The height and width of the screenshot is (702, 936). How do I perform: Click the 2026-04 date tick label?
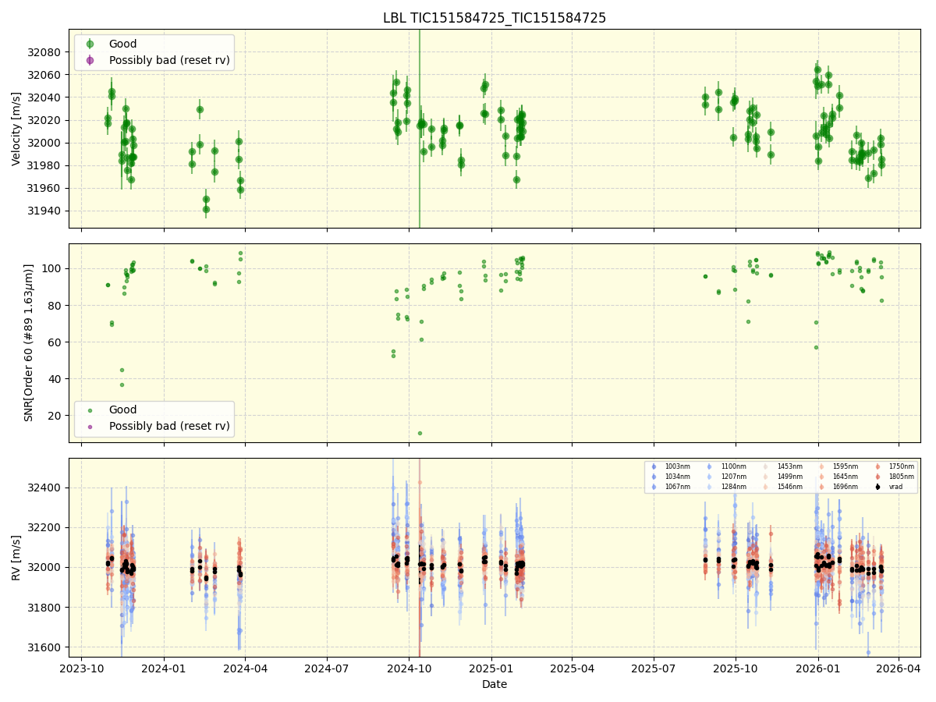pyautogui.click(x=899, y=668)
